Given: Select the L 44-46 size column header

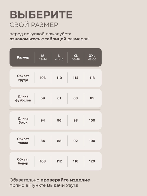Looking at the screenshot, I should pos(59,57).
